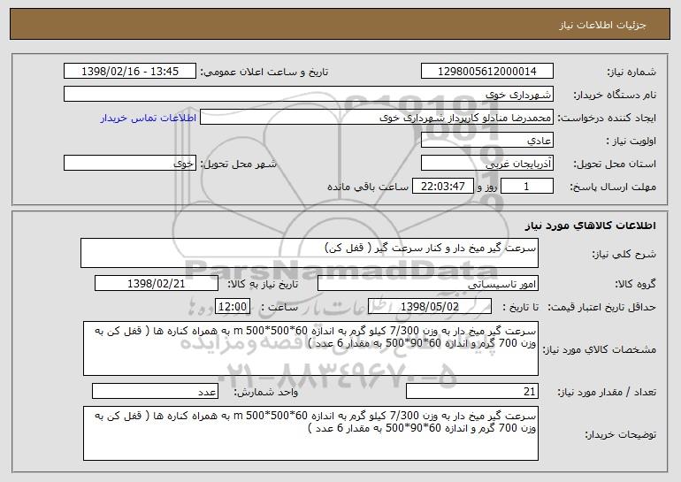Select the buyer organization field شهرداری خوی
Image resolution: width=681 pixels, height=482 pixels.
(x=309, y=95)
